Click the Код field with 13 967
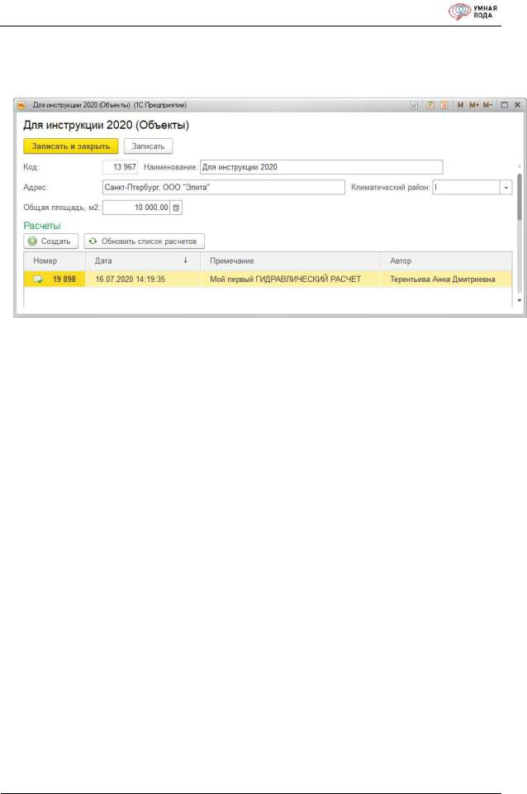527x794 pixels. [x=120, y=167]
